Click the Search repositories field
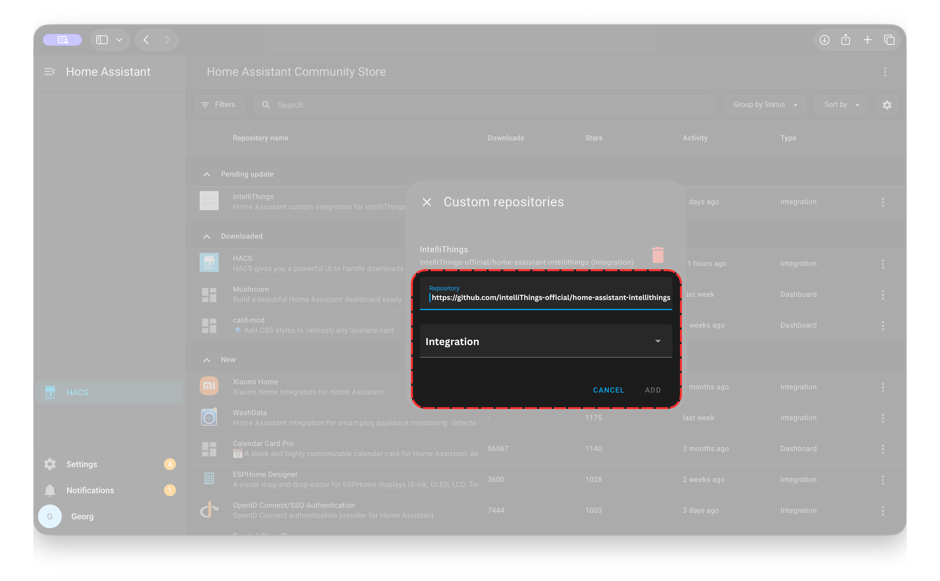940x581 pixels. 484,104
